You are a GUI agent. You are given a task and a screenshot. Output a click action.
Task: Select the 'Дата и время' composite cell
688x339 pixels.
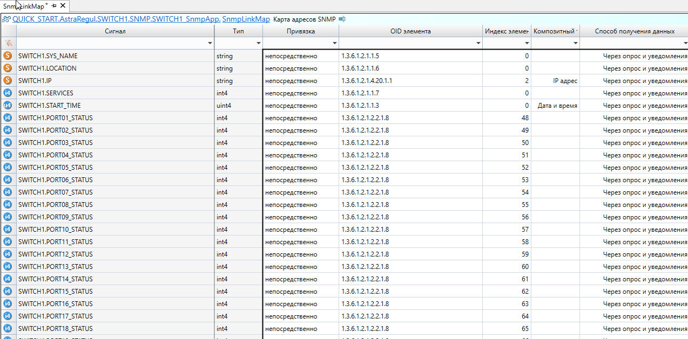pos(556,106)
